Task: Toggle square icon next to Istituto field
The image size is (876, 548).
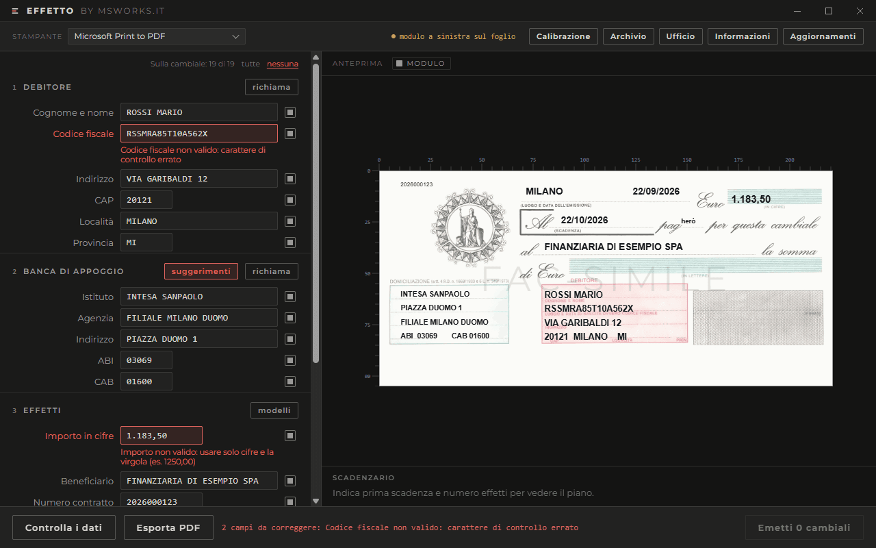Action: point(290,297)
